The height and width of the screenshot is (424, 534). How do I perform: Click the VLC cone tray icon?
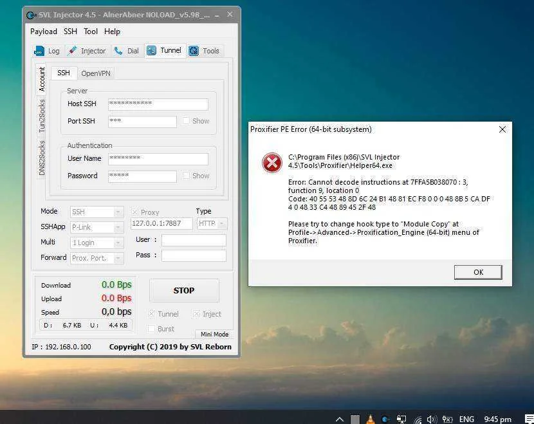(370, 419)
